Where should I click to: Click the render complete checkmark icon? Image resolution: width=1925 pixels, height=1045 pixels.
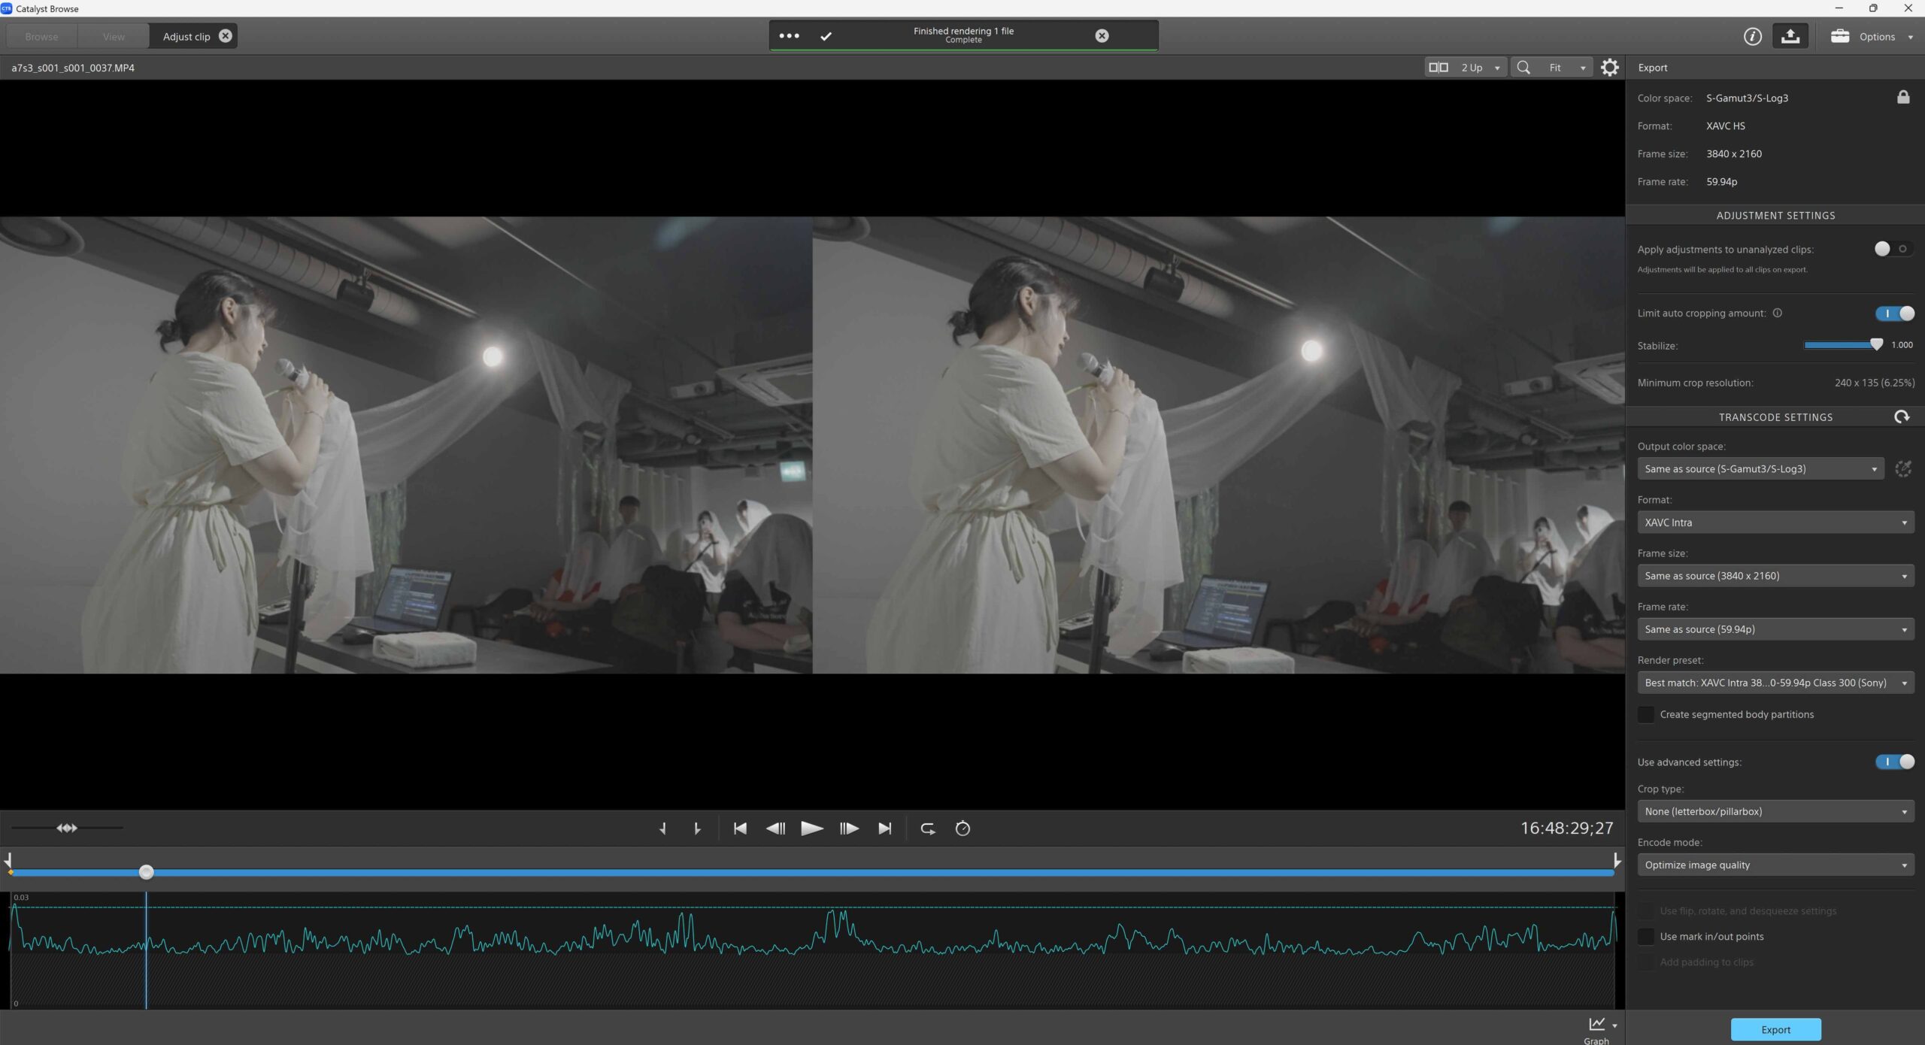click(x=826, y=35)
